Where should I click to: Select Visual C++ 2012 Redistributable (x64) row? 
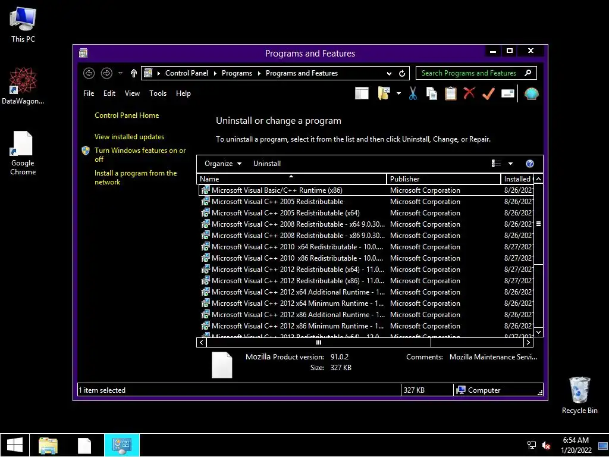click(x=366, y=270)
